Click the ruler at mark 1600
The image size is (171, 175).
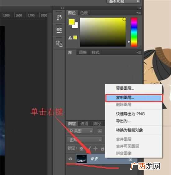[19, 15]
